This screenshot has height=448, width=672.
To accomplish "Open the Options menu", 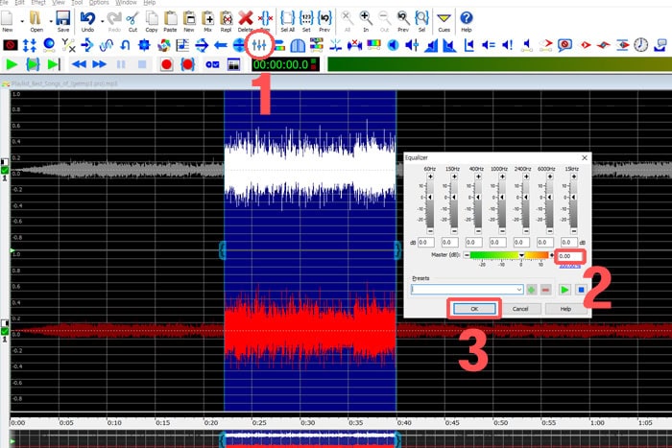I will point(99,3).
